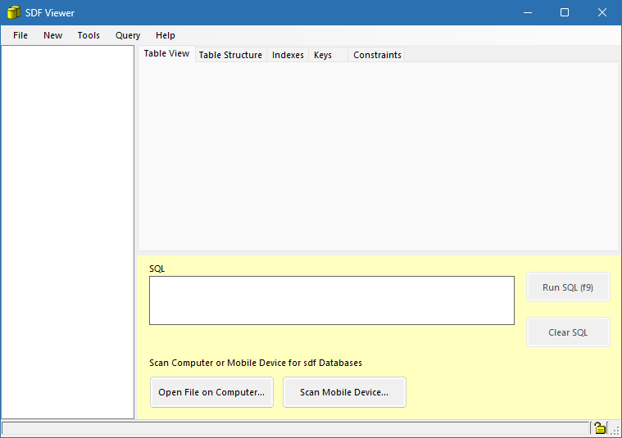Click the unlocked padlock icon in status bar
The image size is (622, 438).
pos(600,428)
